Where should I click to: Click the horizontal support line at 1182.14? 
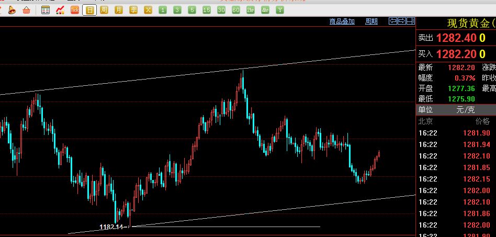[x=226, y=227]
